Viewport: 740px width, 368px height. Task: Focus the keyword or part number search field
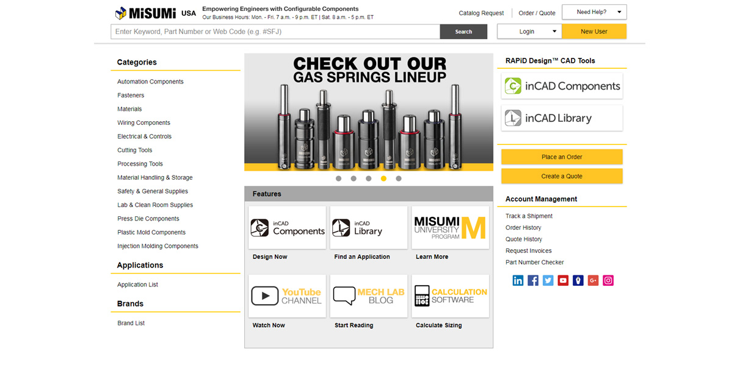tap(275, 32)
